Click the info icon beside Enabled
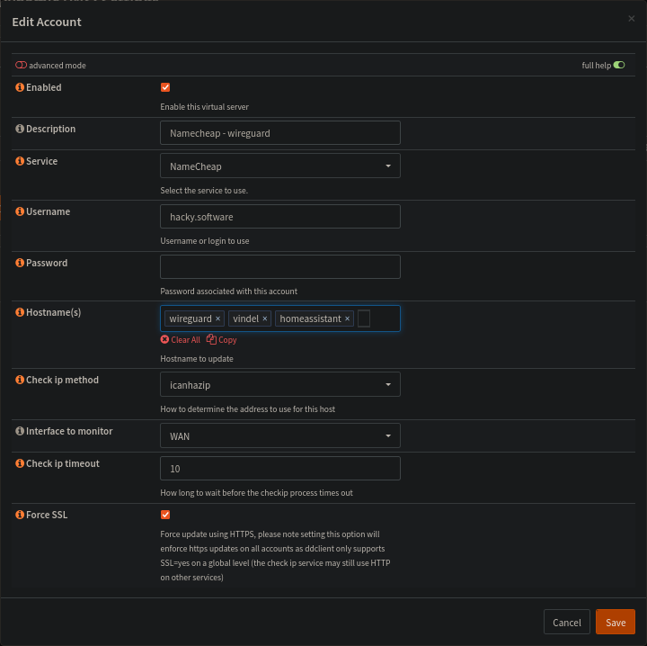This screenshot has width=647, height=646. pyautogui.click(x=20, y=87)
